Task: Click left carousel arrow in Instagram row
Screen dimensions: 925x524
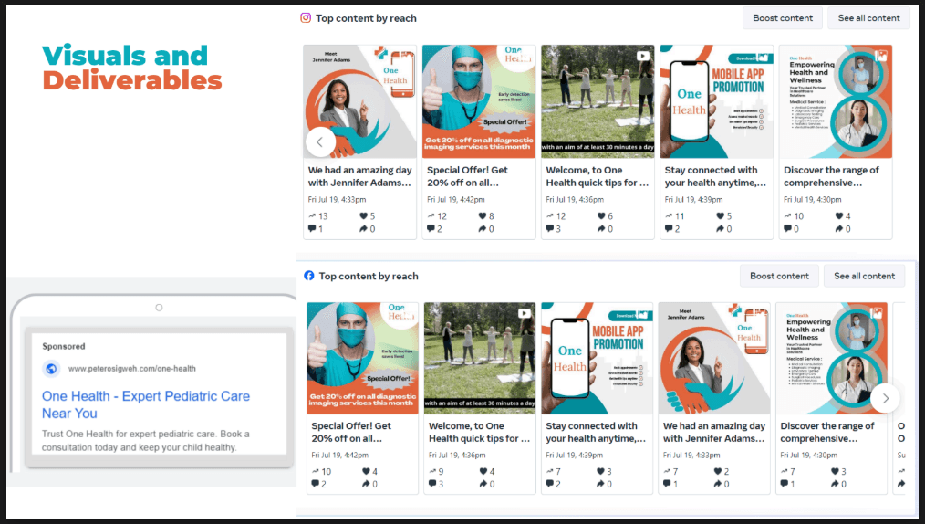Action: tap(320, 141)
